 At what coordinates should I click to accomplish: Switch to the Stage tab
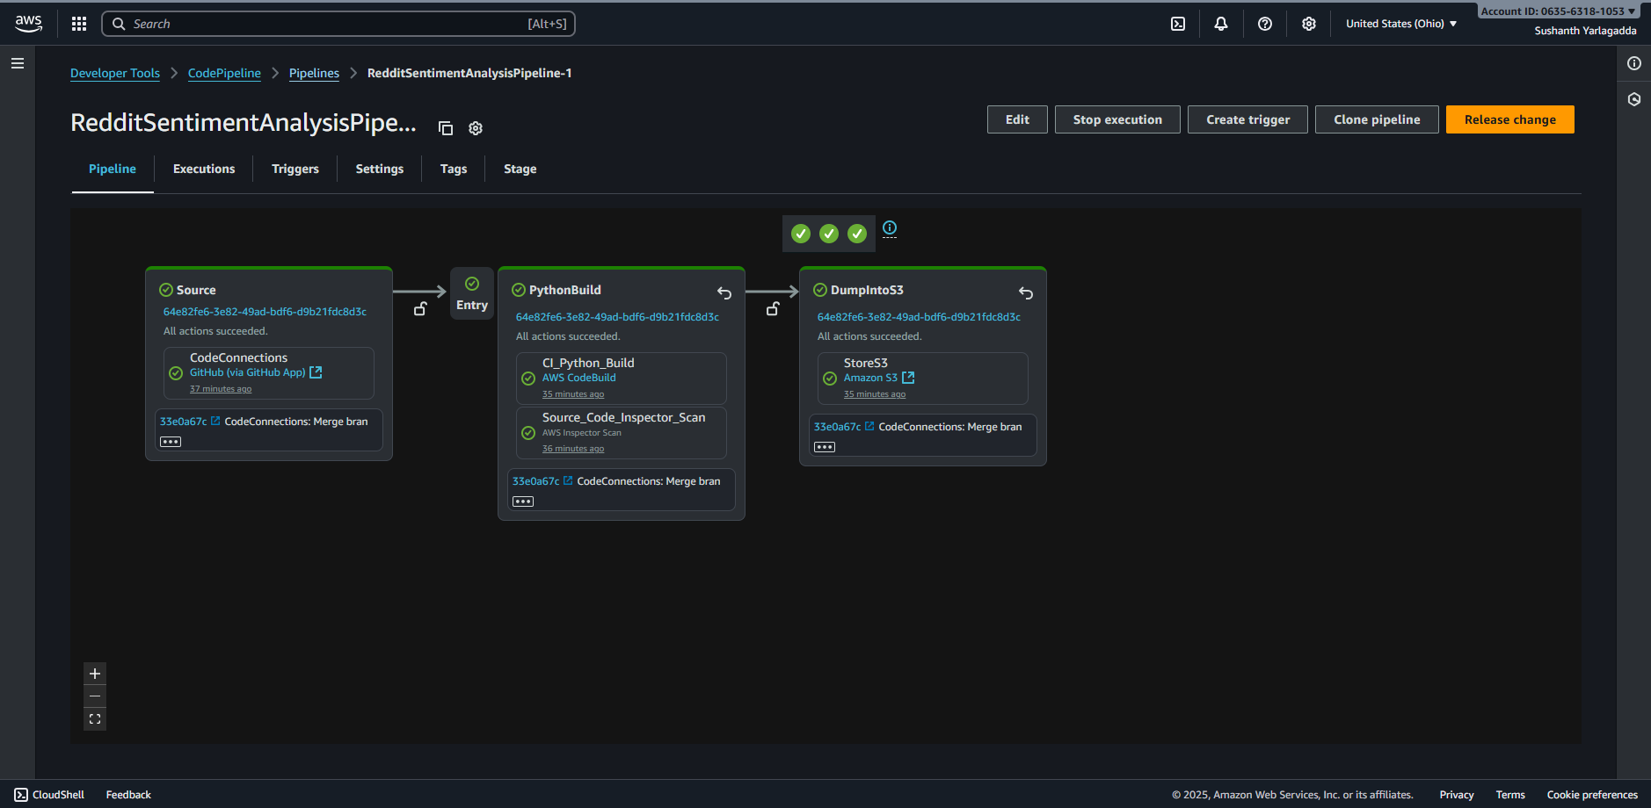(520, 169)
